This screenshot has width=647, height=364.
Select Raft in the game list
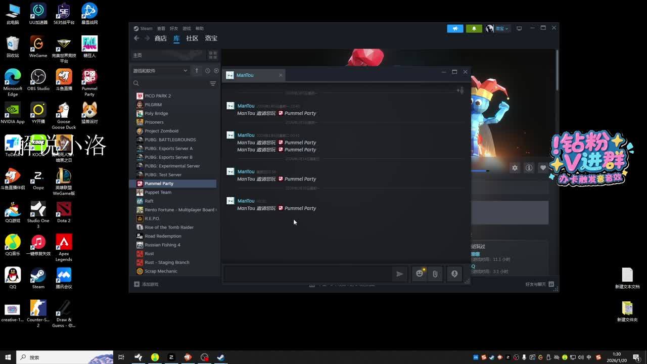(x=149, y=201)
